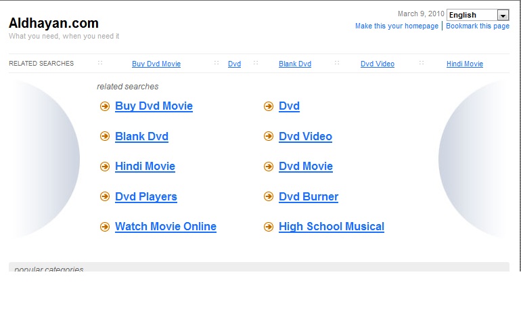Click the Bookmark this page link
This screenshot has width=521, height=325.
[x=477, y=26]
